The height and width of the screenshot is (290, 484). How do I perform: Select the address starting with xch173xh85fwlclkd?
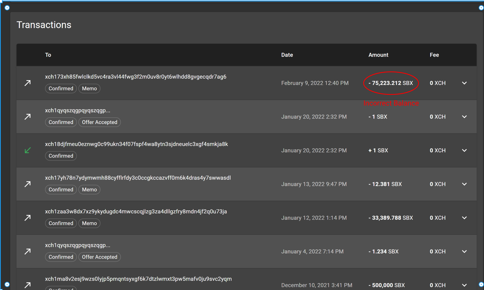click(x=135, y=76)
